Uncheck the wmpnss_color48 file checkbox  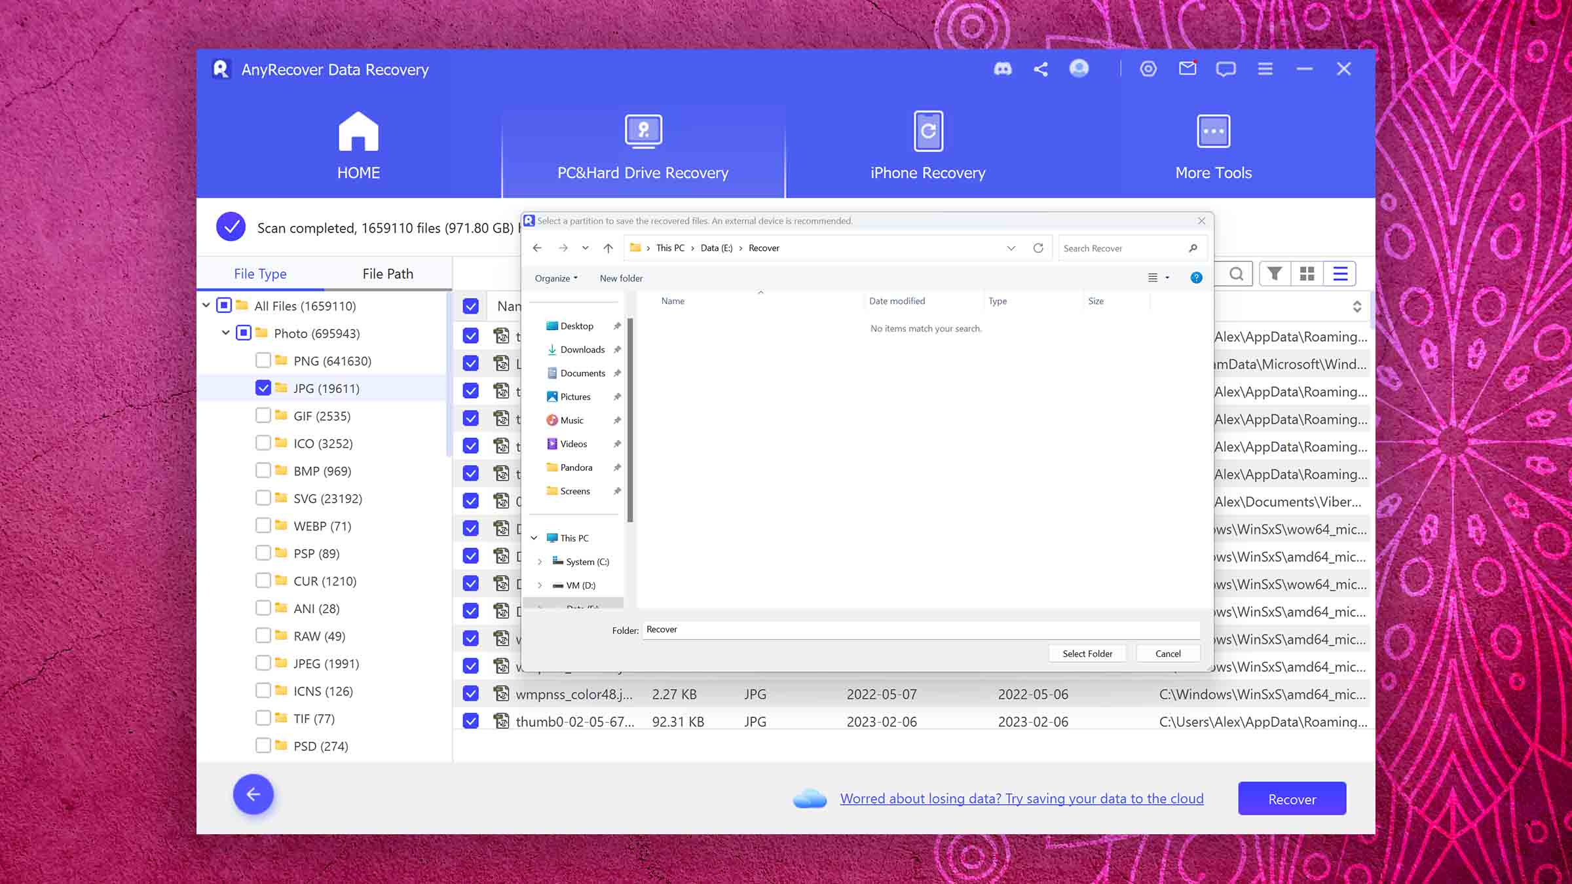tap(470, 693)
